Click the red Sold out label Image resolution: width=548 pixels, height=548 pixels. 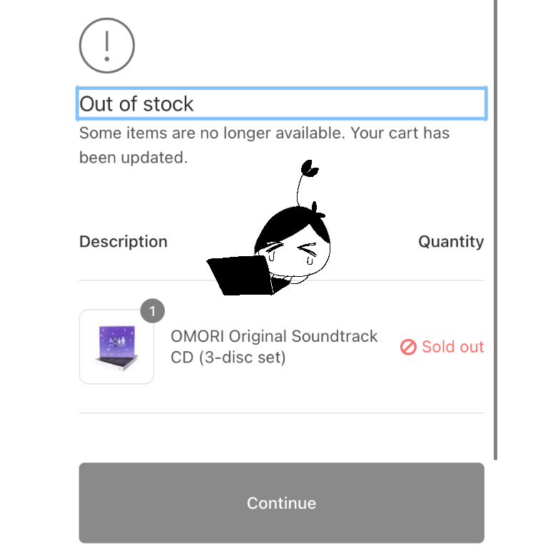click(452, 347)
